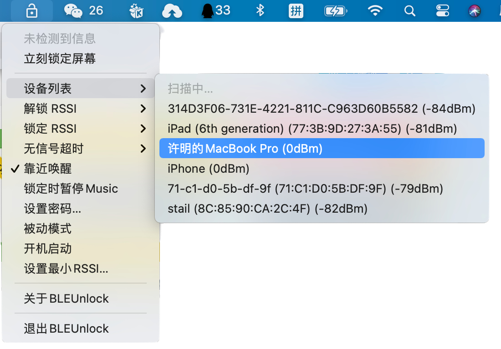Open the cloud upload menu bar icon
This screenshot has height=349, width=501.
(172, 11)
